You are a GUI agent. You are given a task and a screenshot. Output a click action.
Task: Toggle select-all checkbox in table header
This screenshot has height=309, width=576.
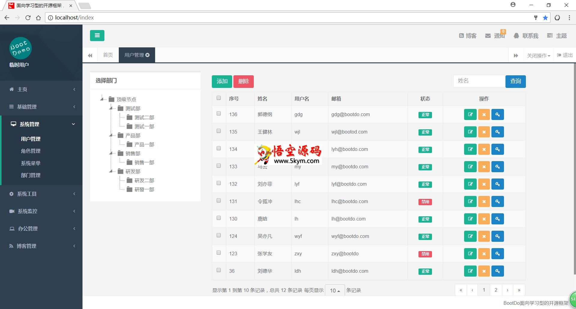[219, 98]
